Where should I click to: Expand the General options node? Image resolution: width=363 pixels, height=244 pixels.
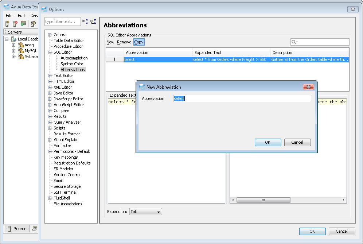(x=50, y=35)
